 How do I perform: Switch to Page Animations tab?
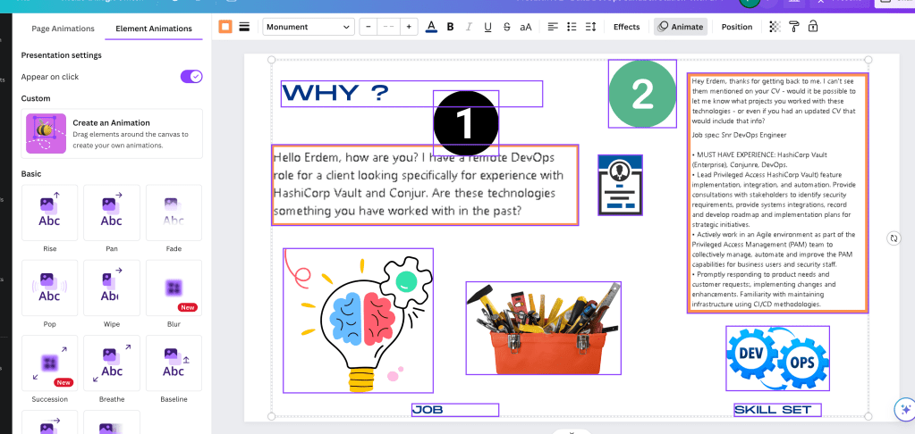point(63,29)
